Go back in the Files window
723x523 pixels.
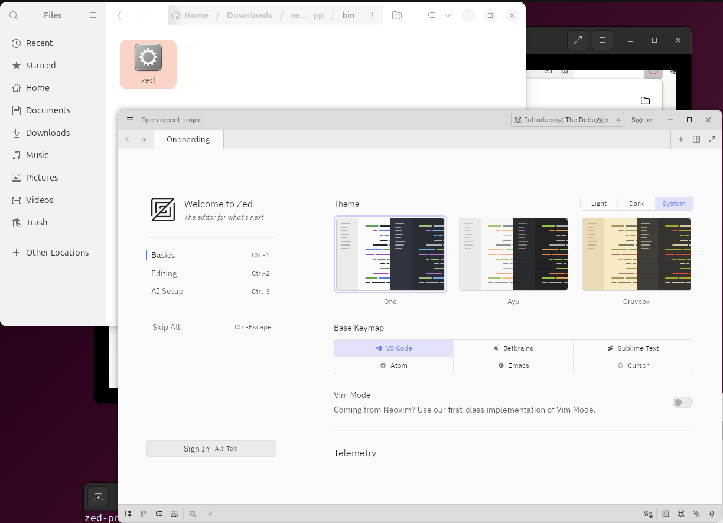[120, 15]
